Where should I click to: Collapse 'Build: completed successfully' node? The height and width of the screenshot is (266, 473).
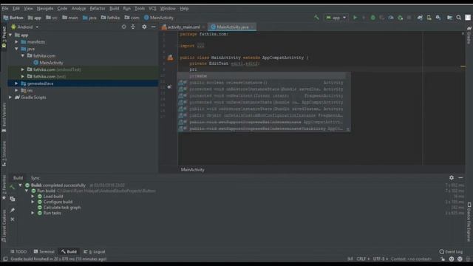click(x=21, y=185)
